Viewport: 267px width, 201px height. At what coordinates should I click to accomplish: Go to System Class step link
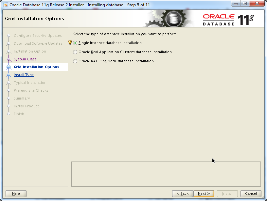[25, 59]
